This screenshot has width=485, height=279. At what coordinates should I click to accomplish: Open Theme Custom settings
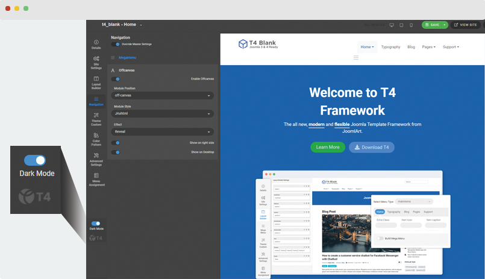coord(96,119)
